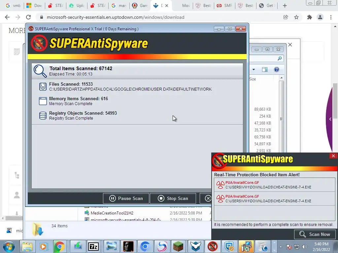Click the partly hidden X button after Stop Scan

point(206,198)
